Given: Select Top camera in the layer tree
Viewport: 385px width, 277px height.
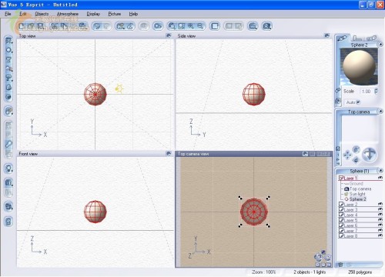Looking at the screenshot, I should click(x=360, y=189).
